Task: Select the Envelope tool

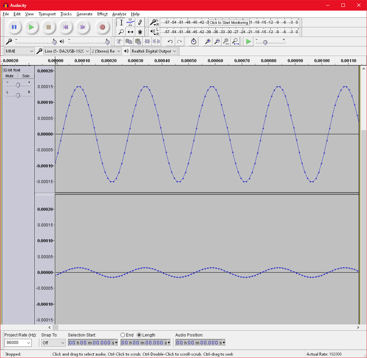Action: (130, 23)
